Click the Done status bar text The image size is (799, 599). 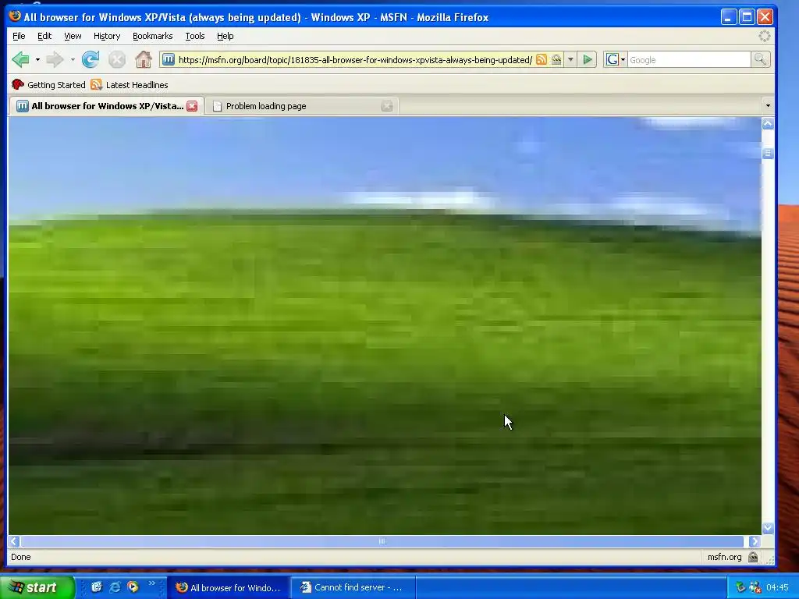21,557
